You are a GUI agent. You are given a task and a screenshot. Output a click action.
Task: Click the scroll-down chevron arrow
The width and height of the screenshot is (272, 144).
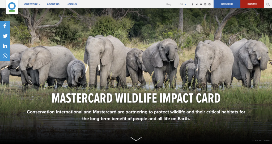136,139
